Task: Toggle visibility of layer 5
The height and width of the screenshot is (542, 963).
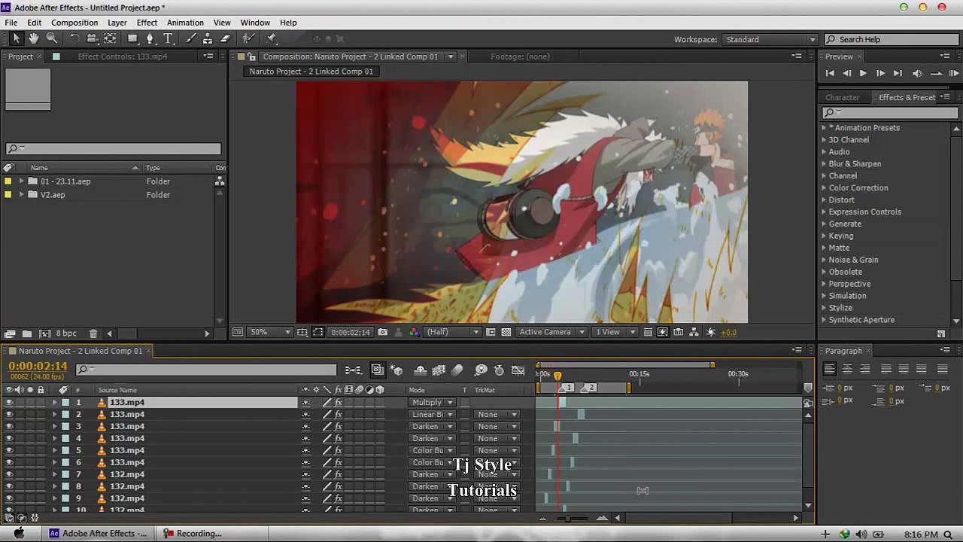Action: (x=9, y=451)
